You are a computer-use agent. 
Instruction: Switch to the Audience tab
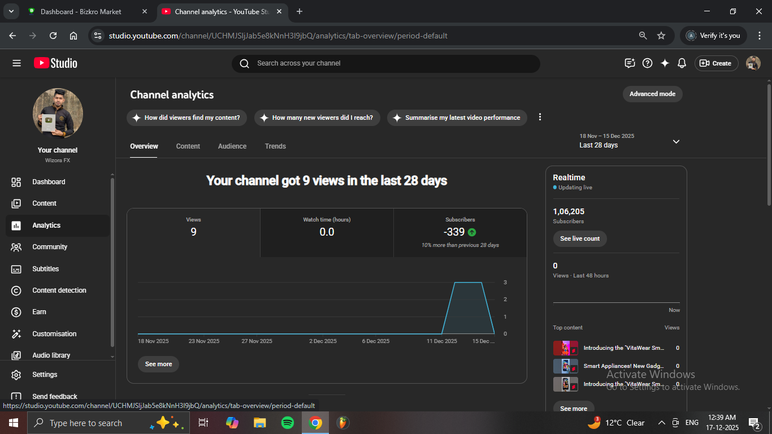click(232, 146)
